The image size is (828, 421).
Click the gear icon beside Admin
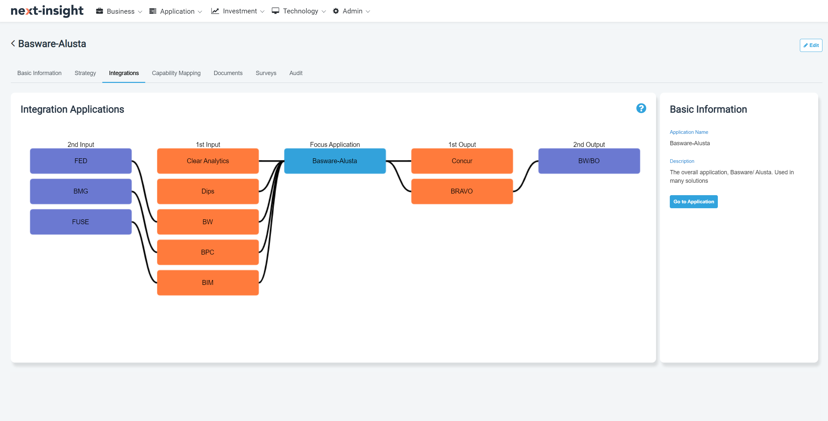point(336,11)
